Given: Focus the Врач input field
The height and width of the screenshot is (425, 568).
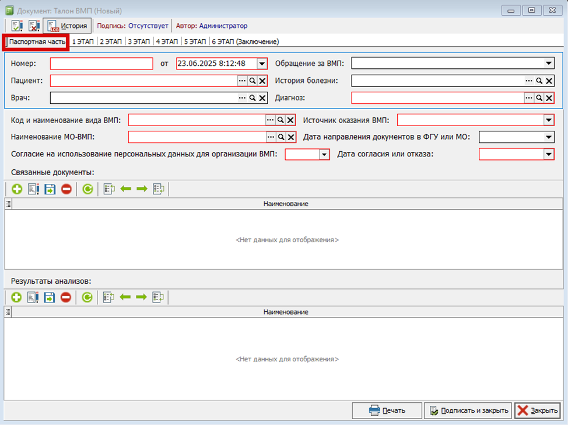Looking at the screenshot, I should [143, 97].
